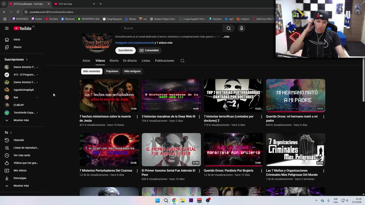Viewport: 365px width, 205px height.
Task: Select the Más antiguos filter chip
Action: point(132,71)
